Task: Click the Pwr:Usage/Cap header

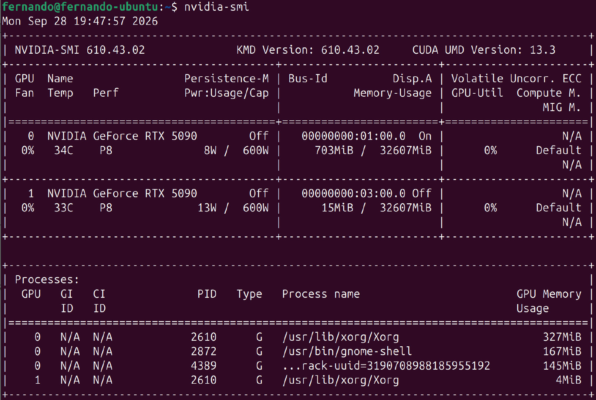Action: 226,93
